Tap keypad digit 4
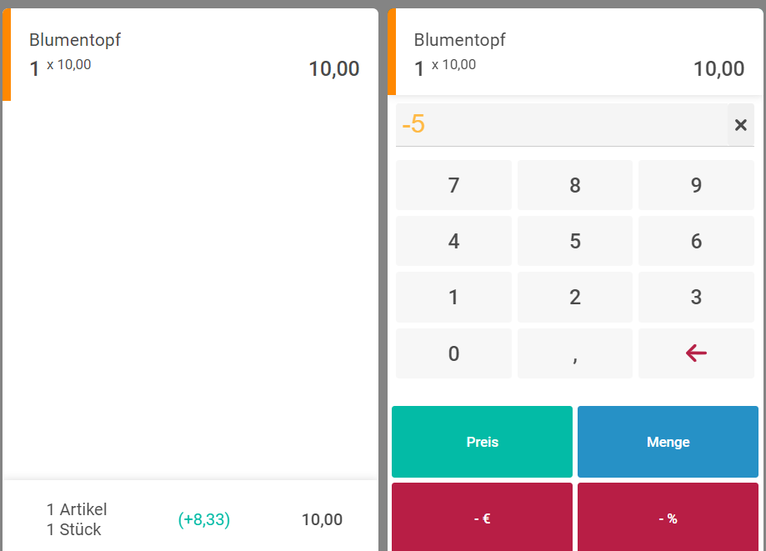Image resolution: width=766 pixels, height=551 pixels. click(453, 242)
